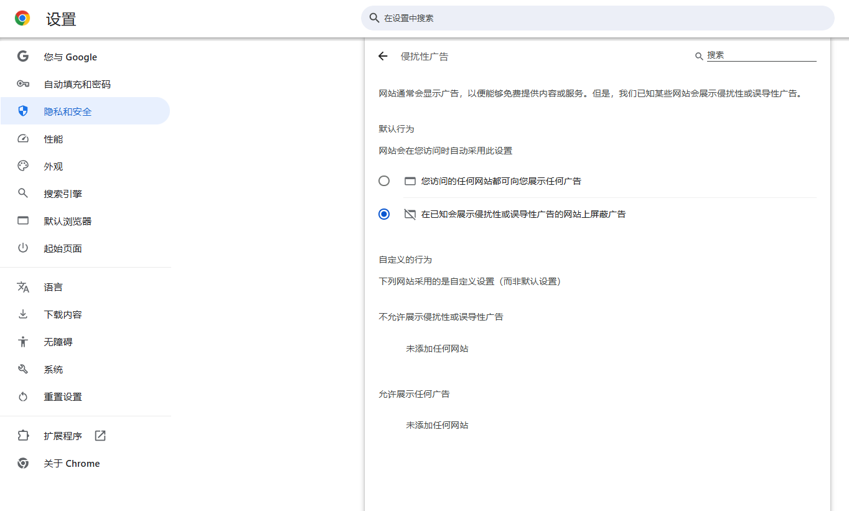Click the speedometer icon for 性能
The height and width of the screenshot is (511, 849).
point(23,139)
